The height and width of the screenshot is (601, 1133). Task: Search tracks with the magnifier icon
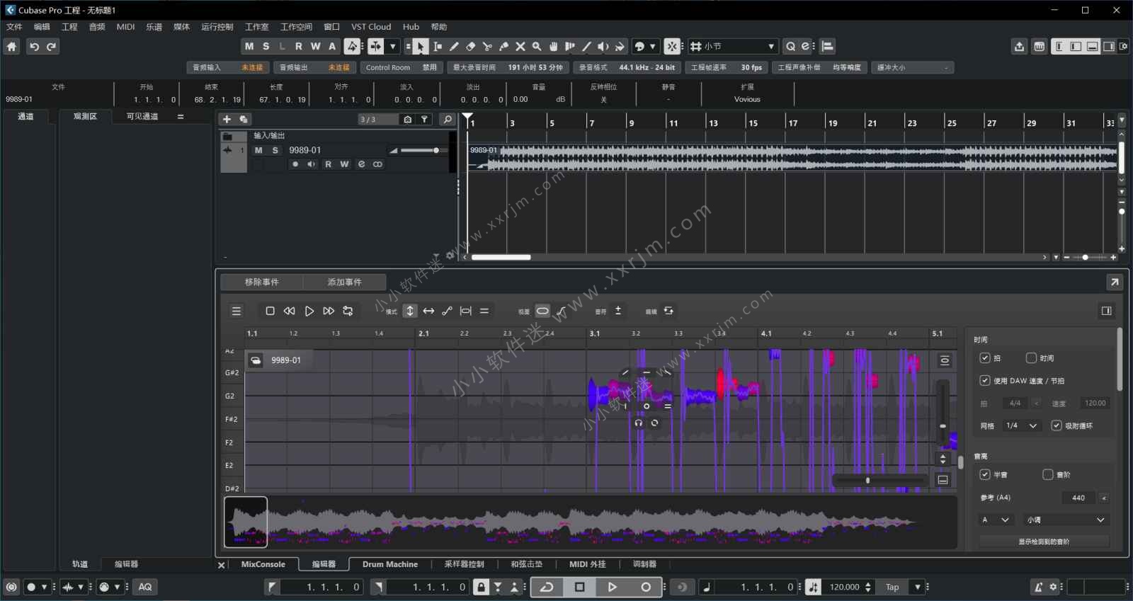448,120
